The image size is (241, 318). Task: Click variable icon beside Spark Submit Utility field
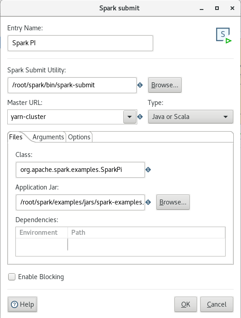[140, 85]
